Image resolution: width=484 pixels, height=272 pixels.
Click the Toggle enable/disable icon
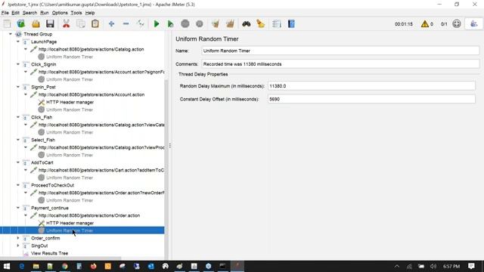[x=141, y=23]
